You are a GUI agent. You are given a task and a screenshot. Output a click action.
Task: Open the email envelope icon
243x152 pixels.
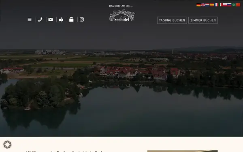pos(51,19)
